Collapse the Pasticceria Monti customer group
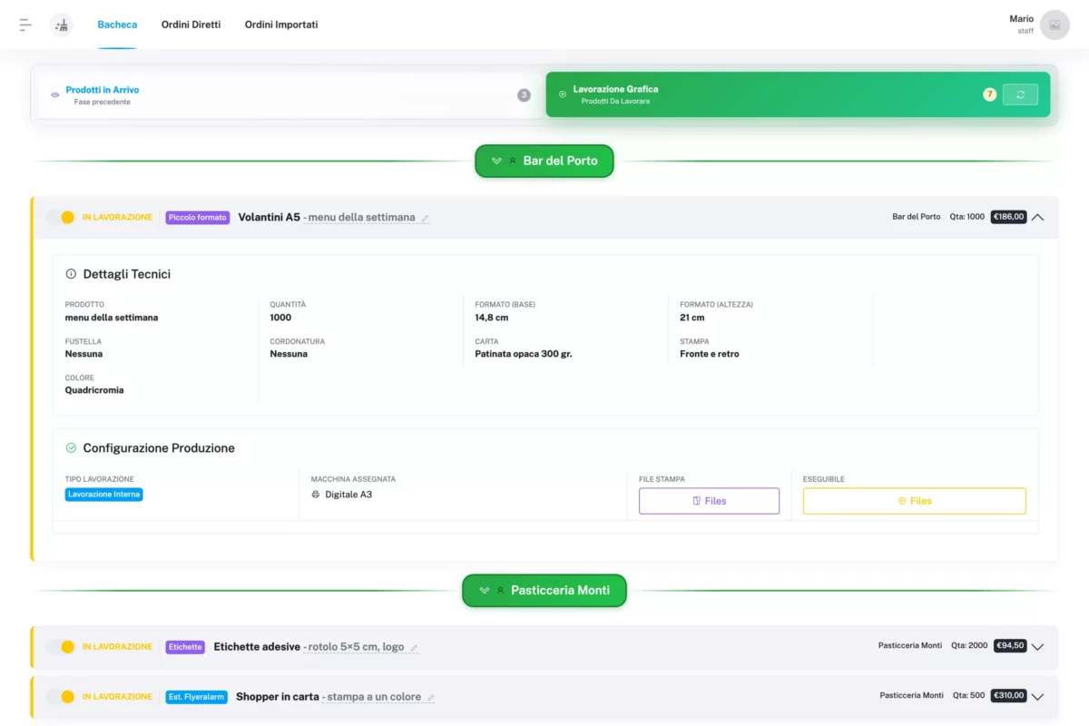The height and width of the screenshot is (726, 1089). click(x=544, y=590)
